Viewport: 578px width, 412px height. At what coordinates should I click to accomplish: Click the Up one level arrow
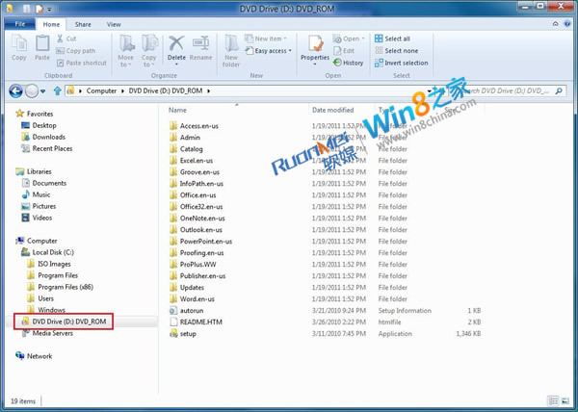point(57,90)
